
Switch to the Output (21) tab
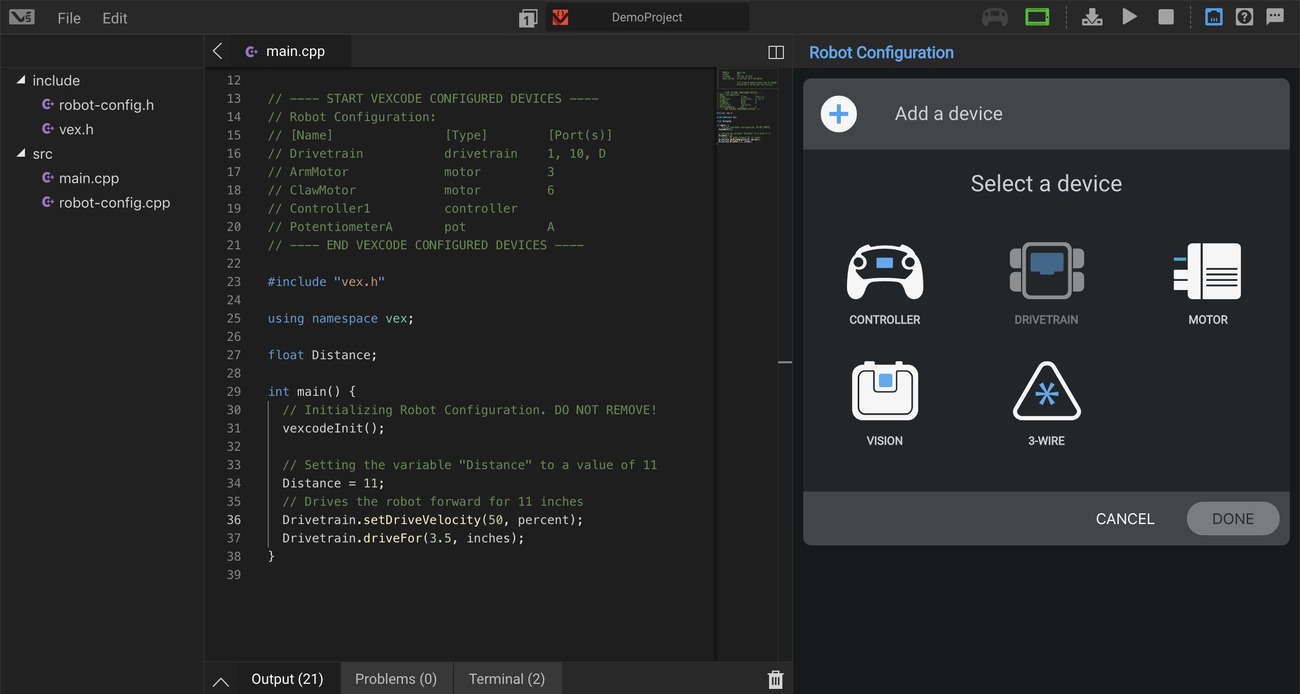point(288,679)
